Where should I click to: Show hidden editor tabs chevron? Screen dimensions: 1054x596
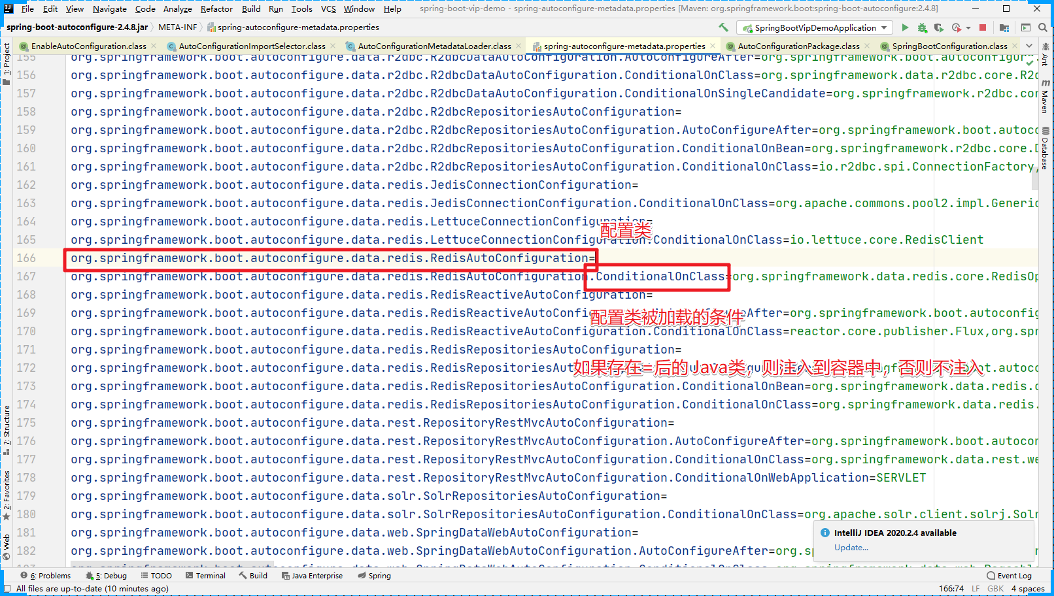point(1029,46)
